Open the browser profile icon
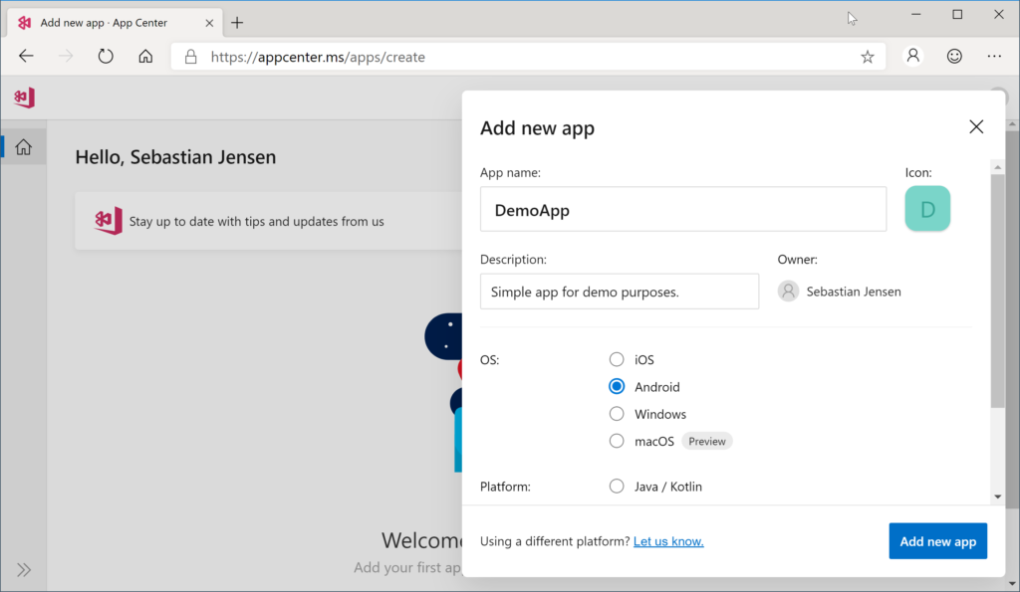Viewport: 1020px width, 592px height. [x=912, y=57]
